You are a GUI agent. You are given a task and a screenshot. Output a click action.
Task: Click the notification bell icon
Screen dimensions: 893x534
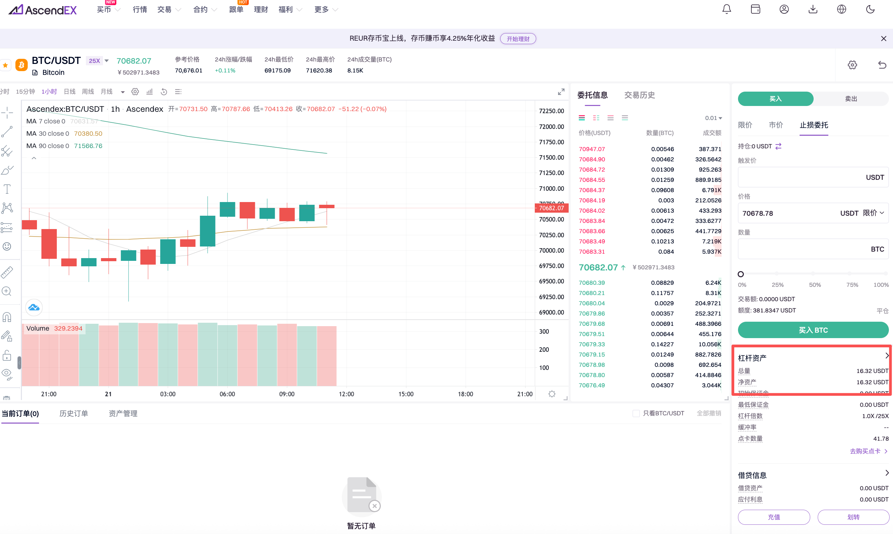pyautogui.click(x=727, y=9)
